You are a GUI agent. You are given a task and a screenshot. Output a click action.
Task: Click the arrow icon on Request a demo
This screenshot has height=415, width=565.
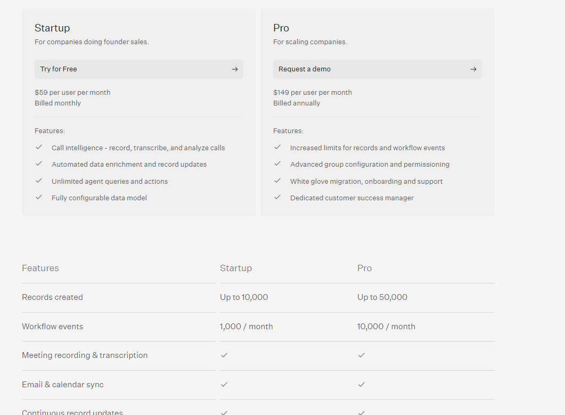coord(473,69)
